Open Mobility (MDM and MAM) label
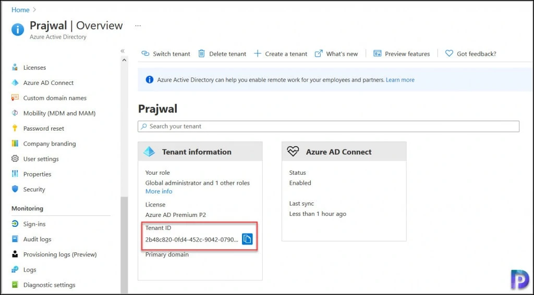534x295 pixels. click(59, 113)
